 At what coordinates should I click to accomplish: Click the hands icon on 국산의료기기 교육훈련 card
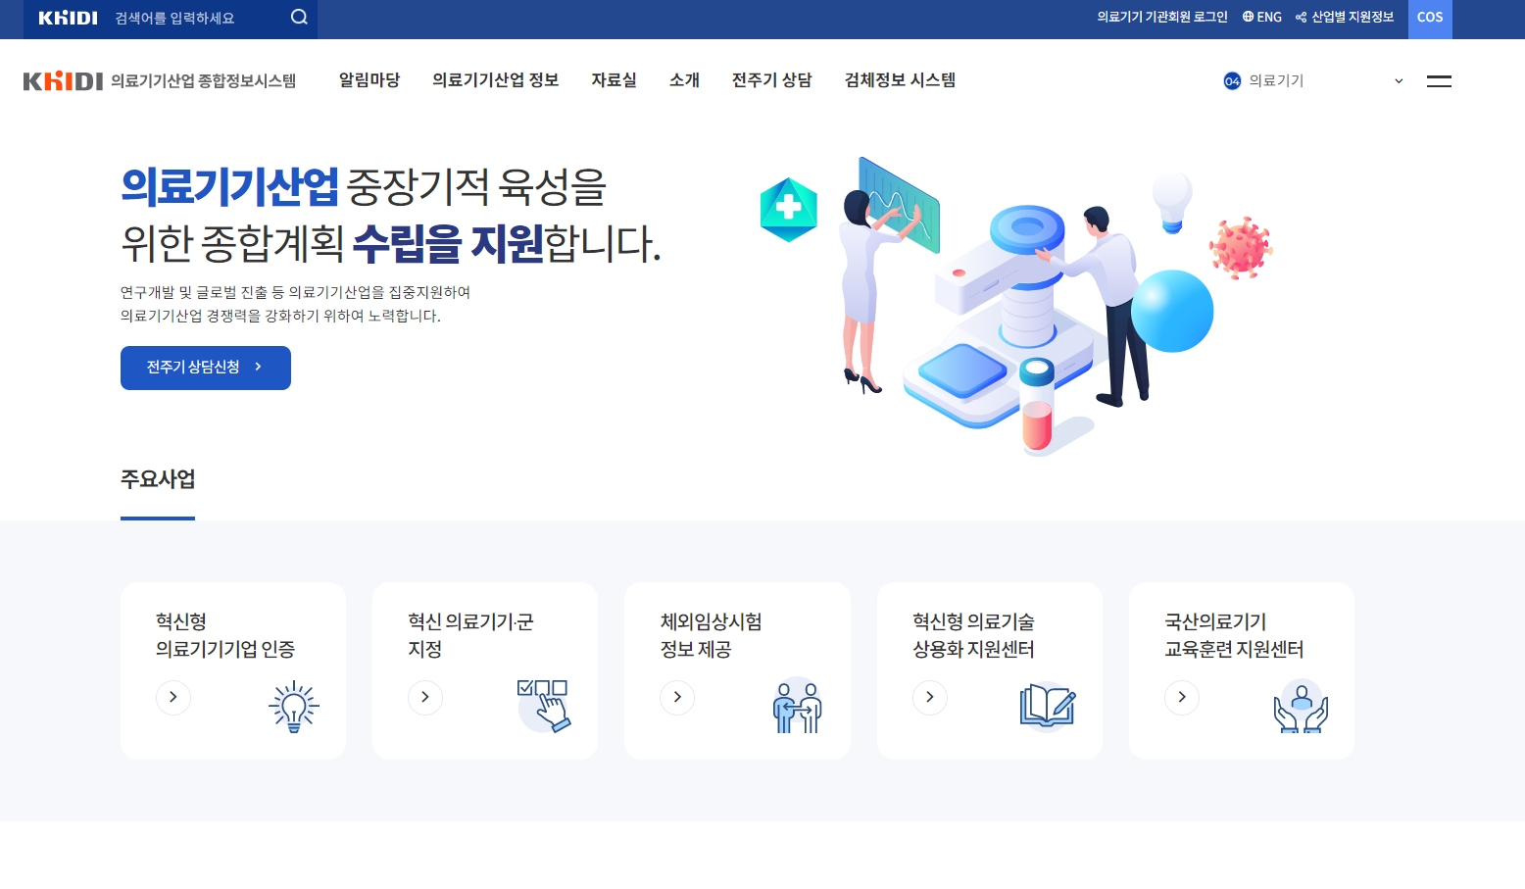coord(1302,705)
